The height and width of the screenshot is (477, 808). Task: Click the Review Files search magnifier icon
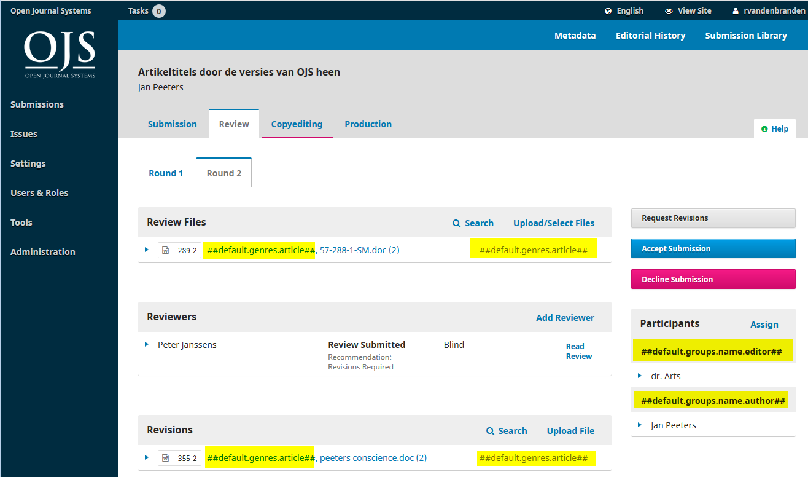456,224
